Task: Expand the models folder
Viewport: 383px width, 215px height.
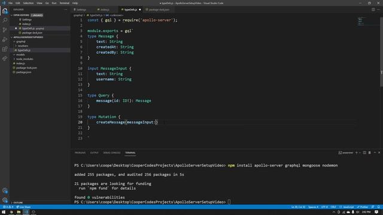Action: 40,54
